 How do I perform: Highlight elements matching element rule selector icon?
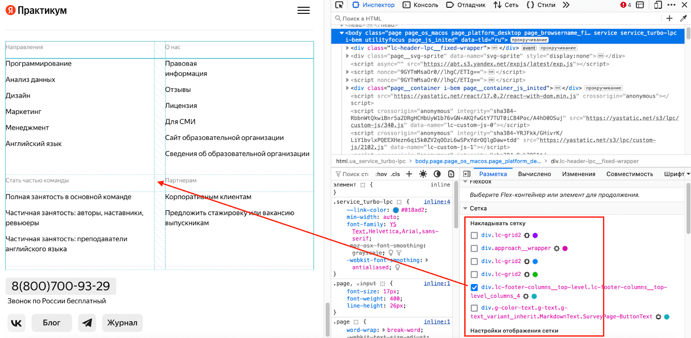click(362, 185)
